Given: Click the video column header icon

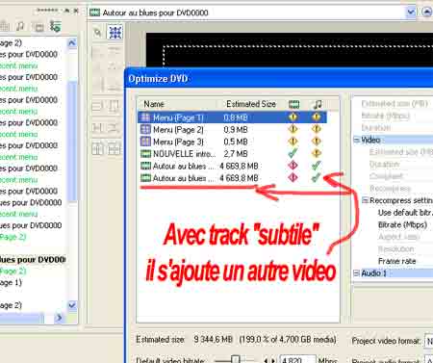Looking at the screenshot, I should [x=293, y=104].
